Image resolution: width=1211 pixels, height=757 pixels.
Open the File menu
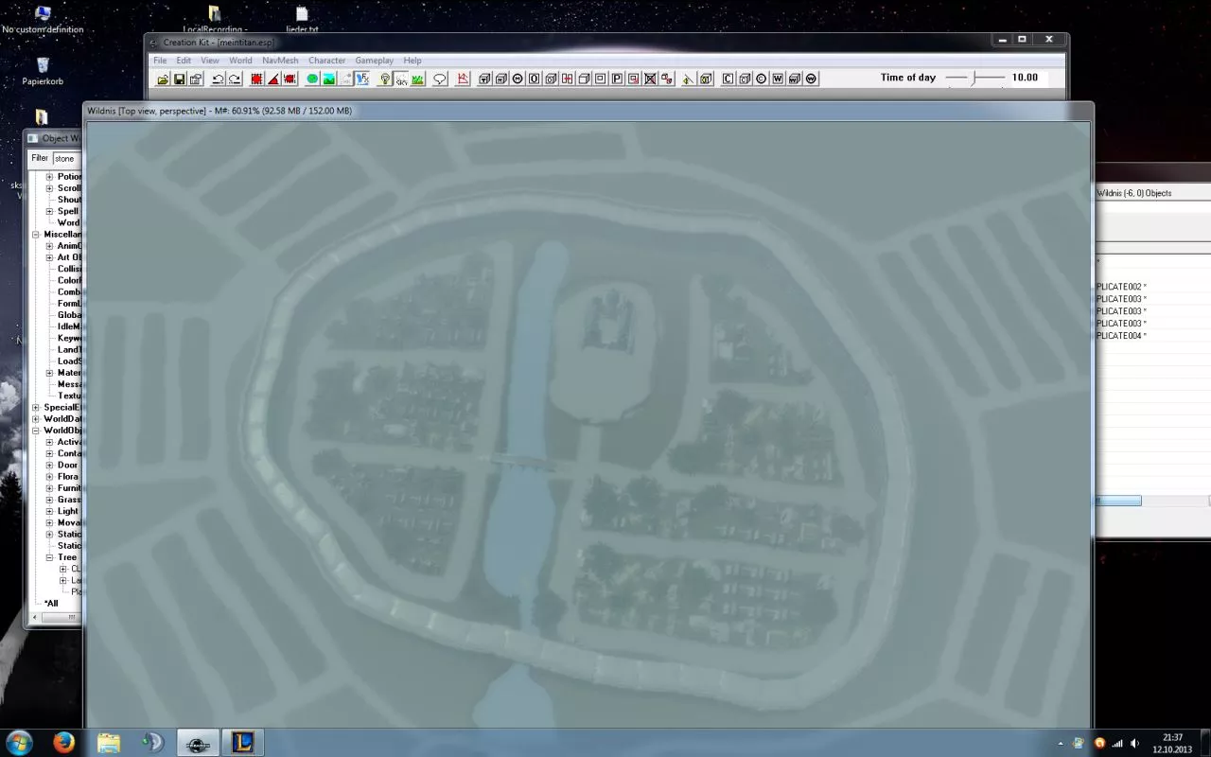(x=161, y=61)
